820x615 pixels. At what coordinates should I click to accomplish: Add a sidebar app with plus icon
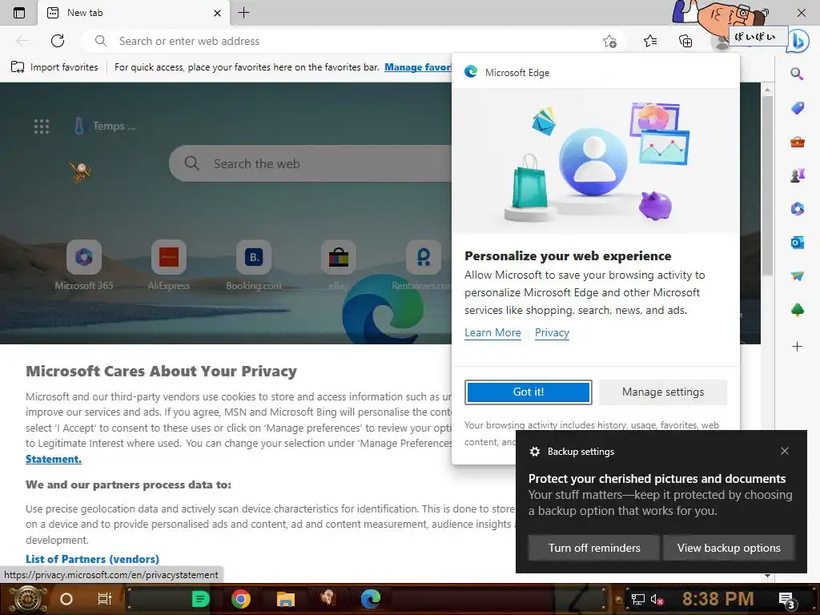(x=797, y=346)
